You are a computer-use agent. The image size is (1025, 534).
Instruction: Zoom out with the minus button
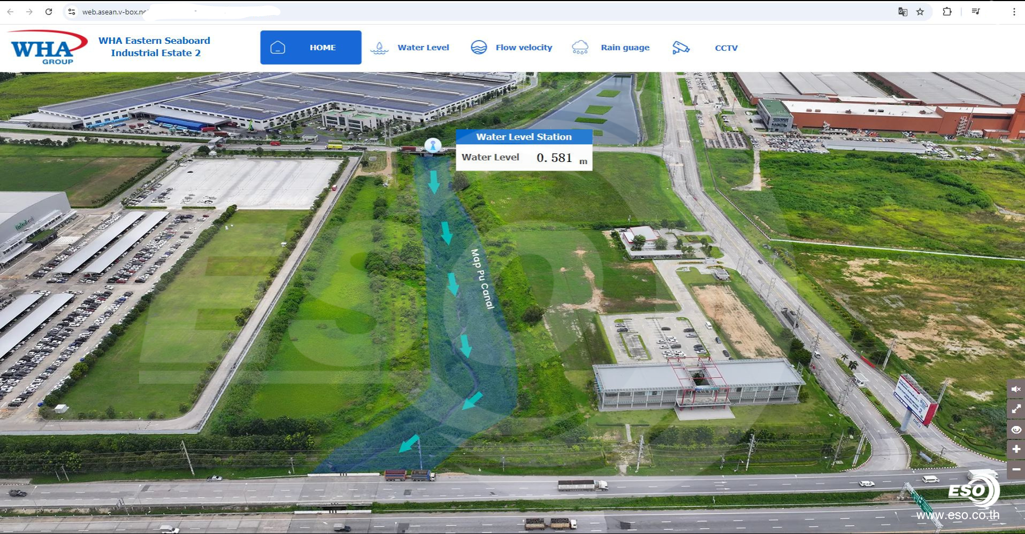pos(1016,469)
